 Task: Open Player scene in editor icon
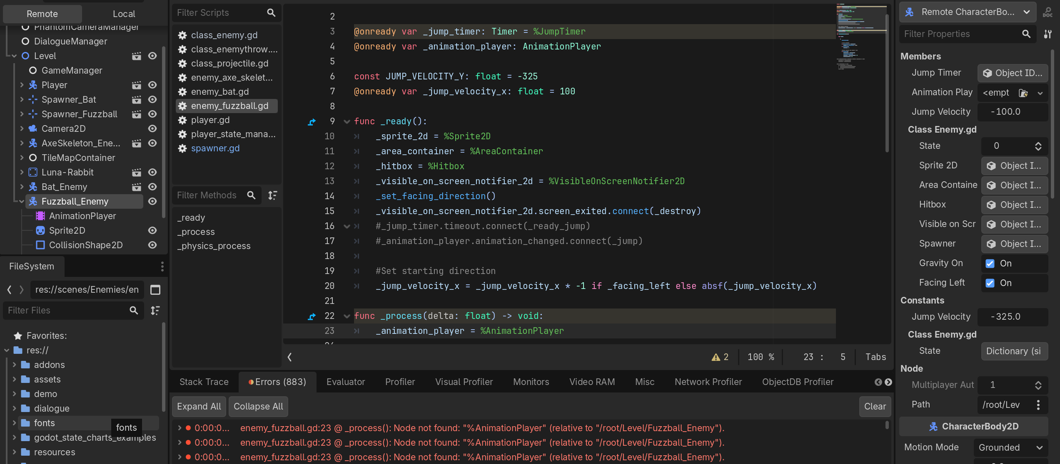(136, 85)
